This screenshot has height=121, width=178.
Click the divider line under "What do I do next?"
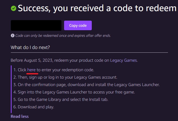point(89,52)
